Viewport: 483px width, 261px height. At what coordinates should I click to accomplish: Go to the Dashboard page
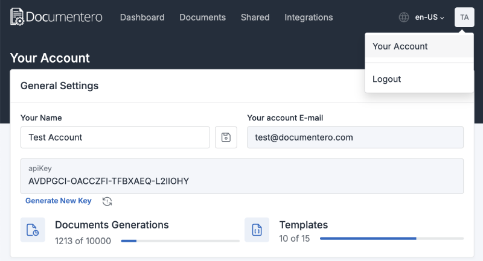(142, 17)
